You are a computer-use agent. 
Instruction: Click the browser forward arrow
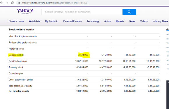tap(7, 3)
